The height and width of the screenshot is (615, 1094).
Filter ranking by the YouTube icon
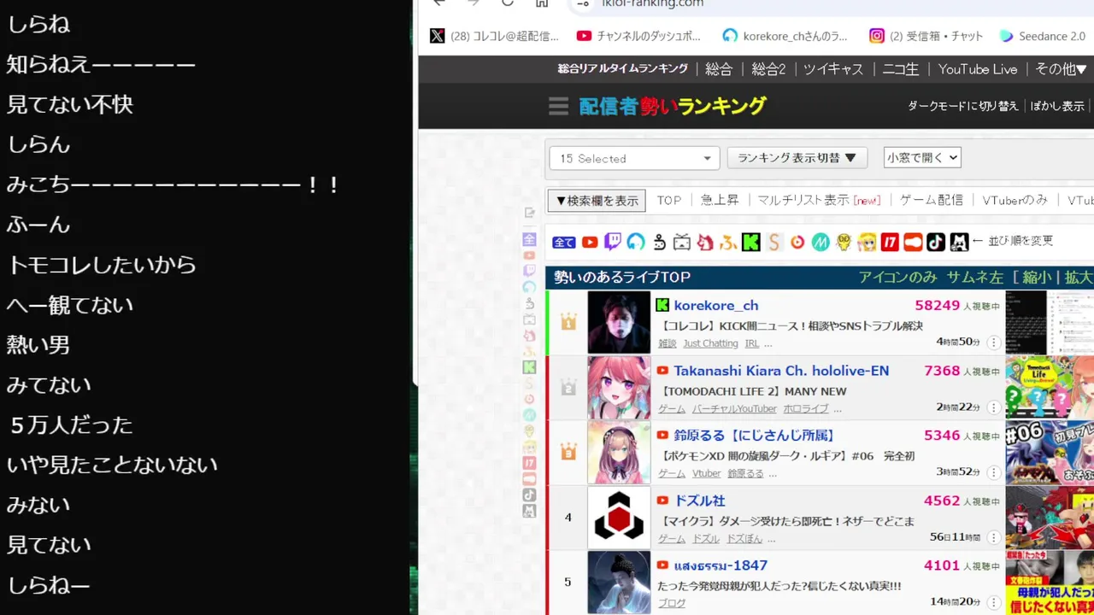pos(590,243)
